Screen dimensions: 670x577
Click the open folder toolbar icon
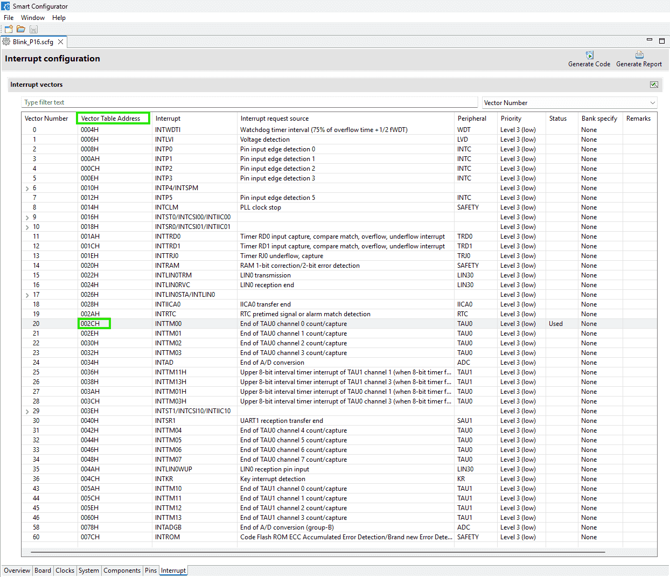(21, 29)
